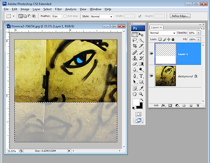Open the layer blend mode dropdown
This screenshot has width=210, height=163.
[x=162, y=33]
